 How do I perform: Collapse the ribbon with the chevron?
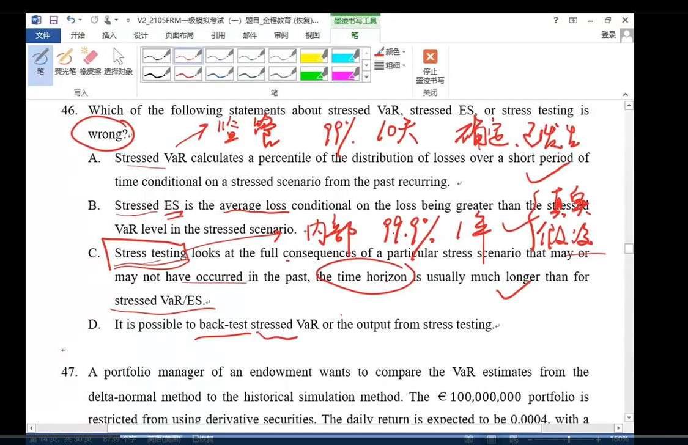click(625, 94)
